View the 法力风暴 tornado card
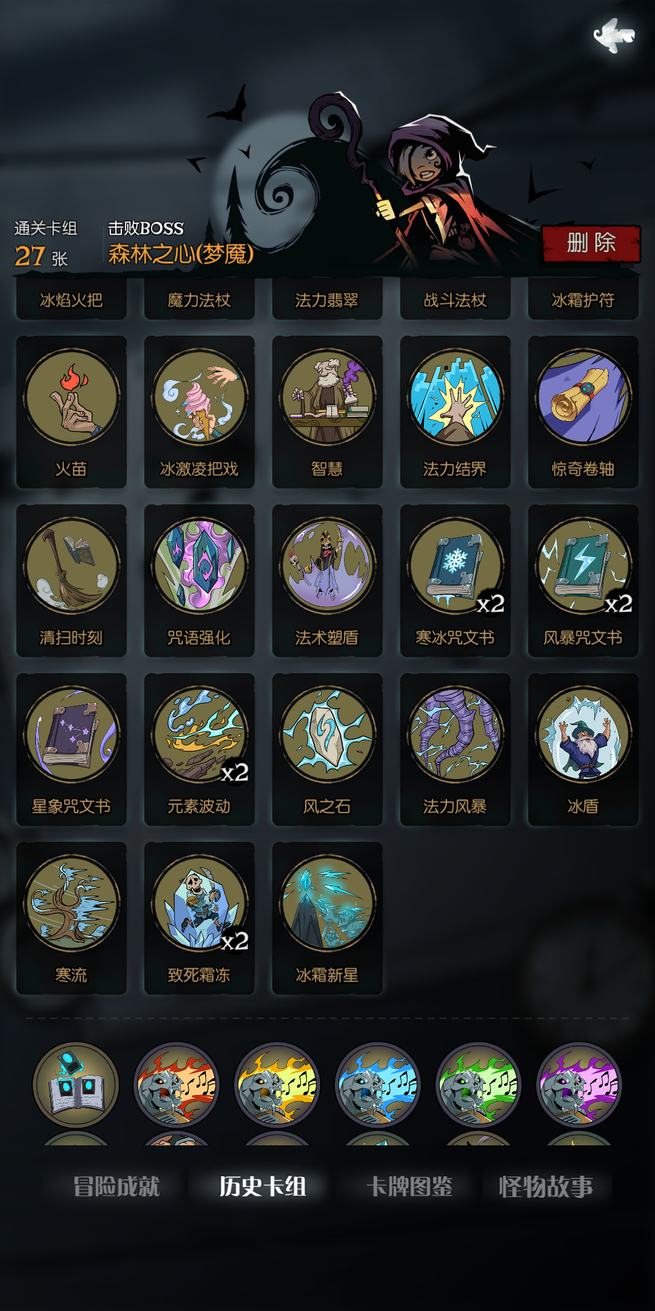655x1311 pixels. (x=455, y=750)
